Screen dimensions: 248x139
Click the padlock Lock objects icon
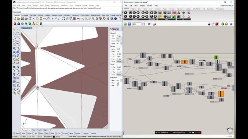[97, 19]
